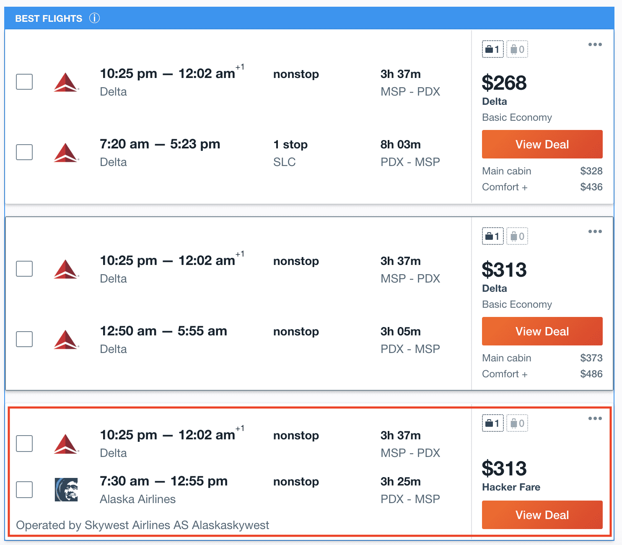The height and width of the screenshot is (545, 622).
Task: Click the carry-on bag icon on the $268 fare
Action: [x=492, y=49]
